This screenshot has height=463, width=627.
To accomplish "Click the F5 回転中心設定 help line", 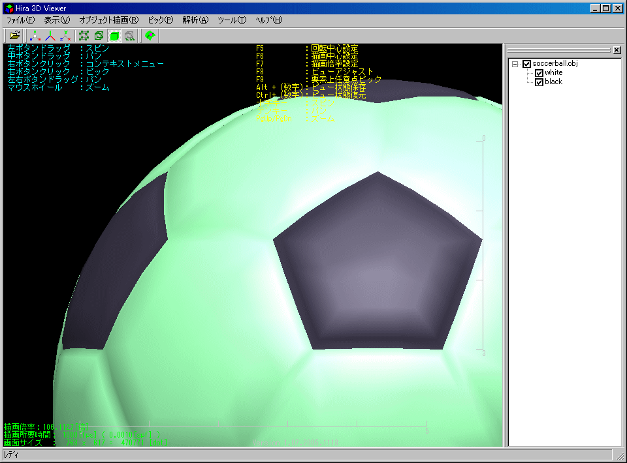I will (307, 48).
